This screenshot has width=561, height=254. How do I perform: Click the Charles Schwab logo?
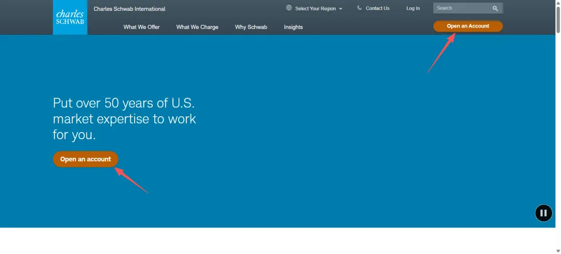coord(70,17)
